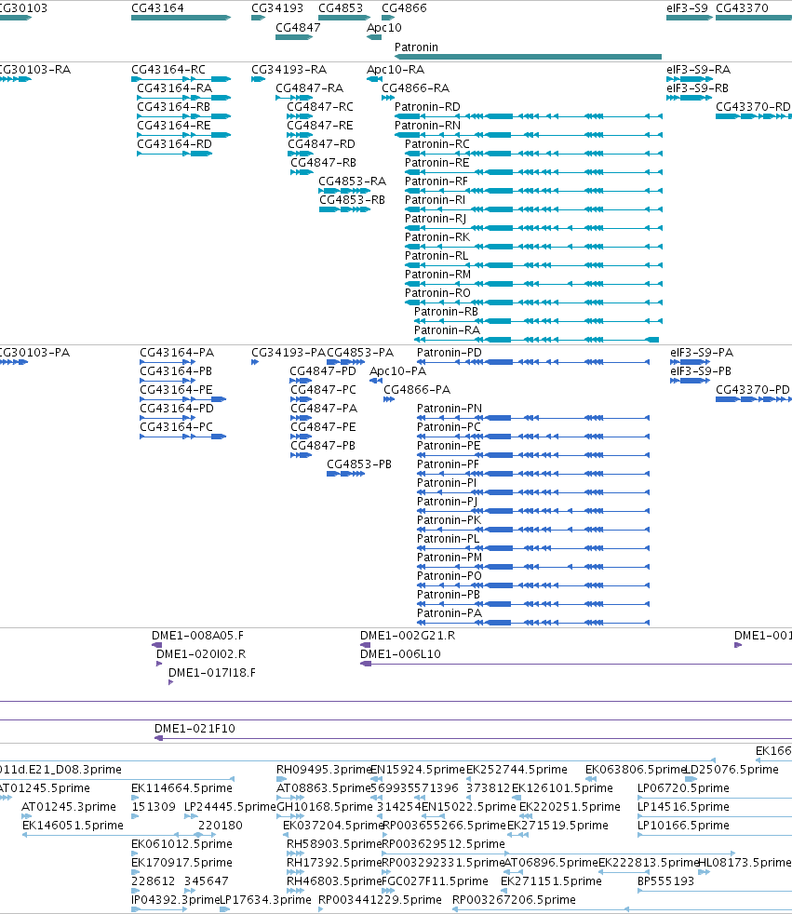
Task: Select transcript label CG34193-RA
Action: [289, 70]
